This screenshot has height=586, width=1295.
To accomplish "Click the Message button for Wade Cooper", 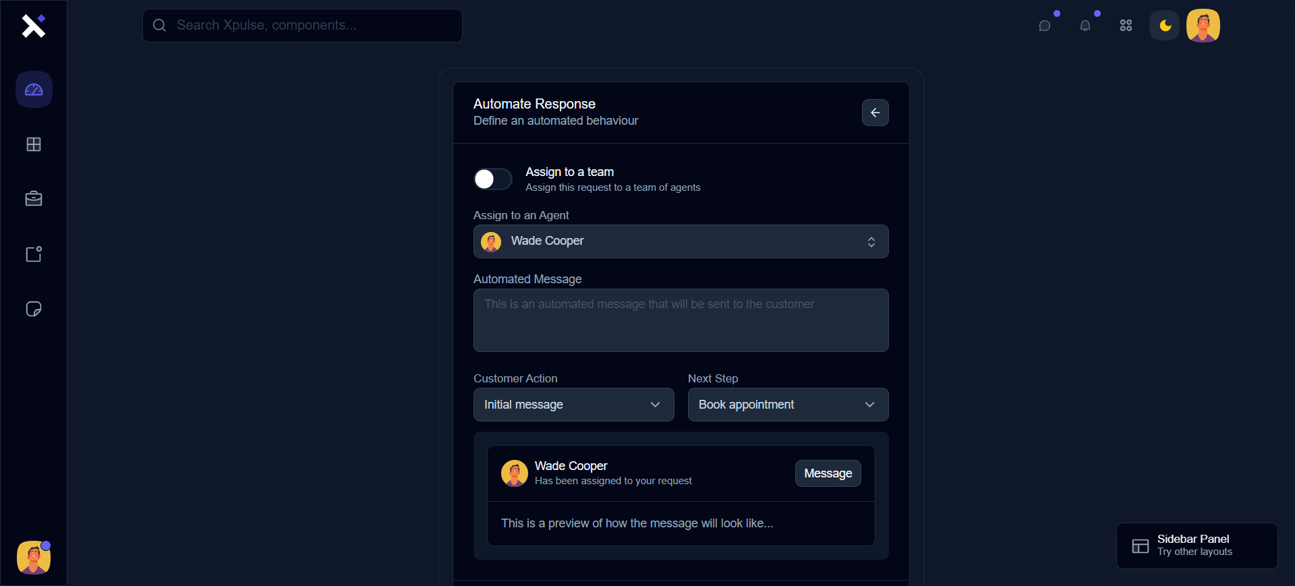I will coord(828,473).
